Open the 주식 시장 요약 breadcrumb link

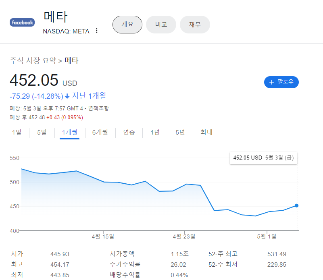tap(33, 60)
